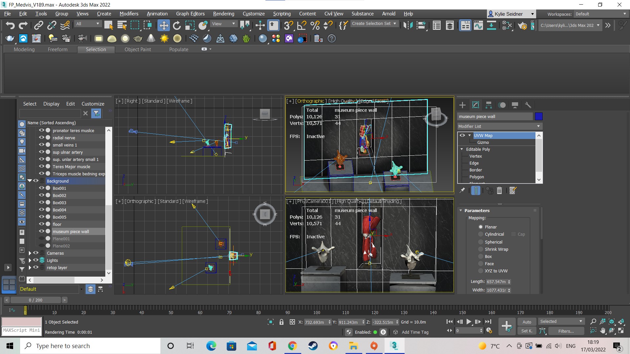Activate the Select and Move tool

tap(164, 25)
